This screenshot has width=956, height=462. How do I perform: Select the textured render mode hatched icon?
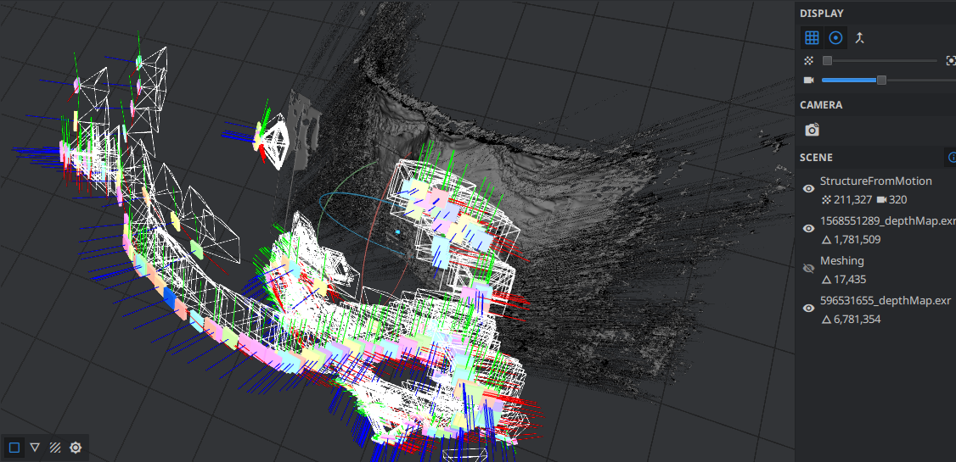click(x=55, y=448)
